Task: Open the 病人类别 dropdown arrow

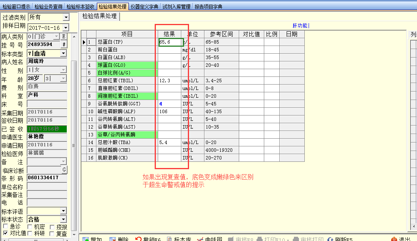Action: (56, 36)
